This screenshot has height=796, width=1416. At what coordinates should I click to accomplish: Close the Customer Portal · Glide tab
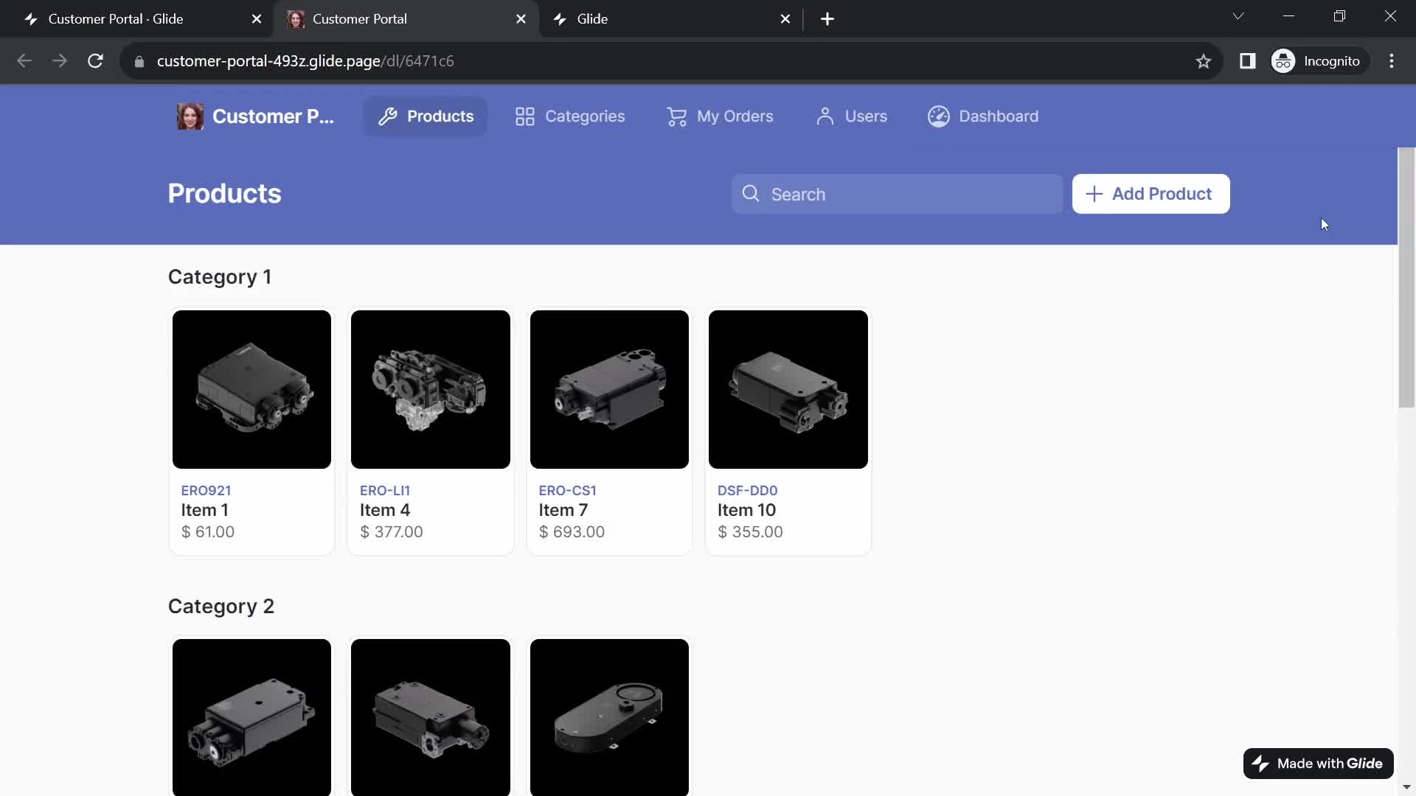point(257,19)
